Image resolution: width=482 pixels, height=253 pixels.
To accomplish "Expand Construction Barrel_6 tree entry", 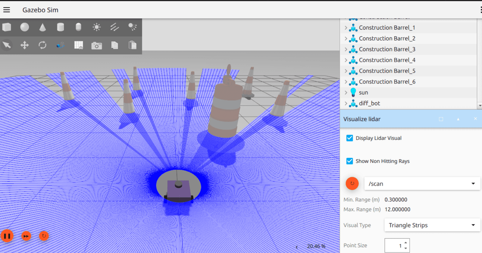I will (346, 82).
